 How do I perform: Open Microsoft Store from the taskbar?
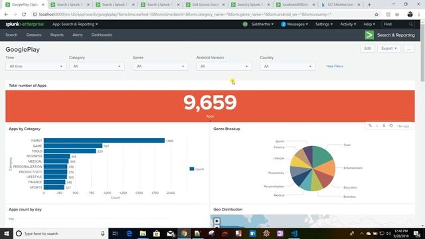157,233
